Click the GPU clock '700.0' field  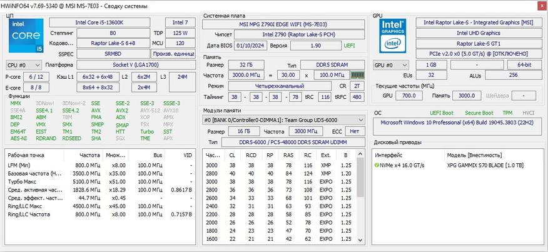(409, 96)
